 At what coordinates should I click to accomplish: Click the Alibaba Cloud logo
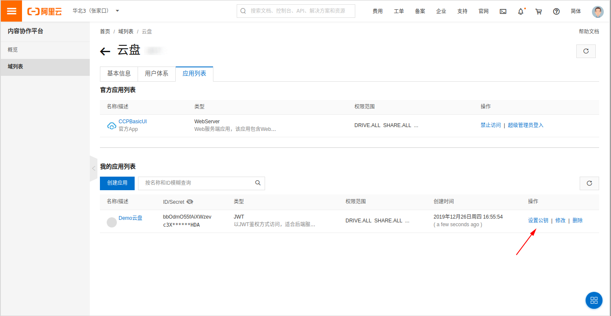tap(44, 11)
